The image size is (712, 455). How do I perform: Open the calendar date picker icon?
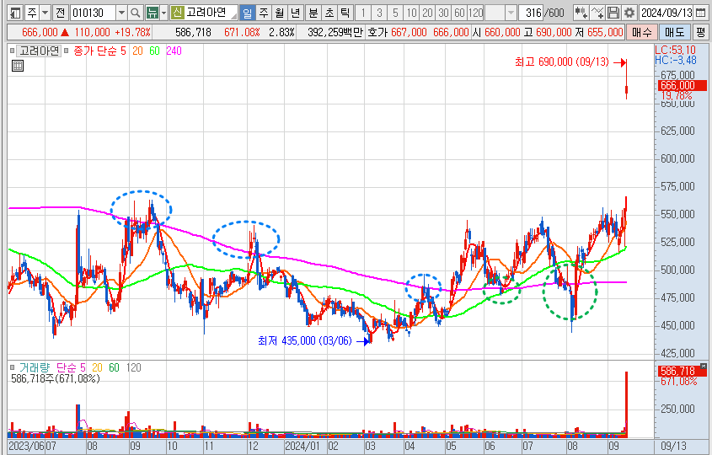pos(699,13)
